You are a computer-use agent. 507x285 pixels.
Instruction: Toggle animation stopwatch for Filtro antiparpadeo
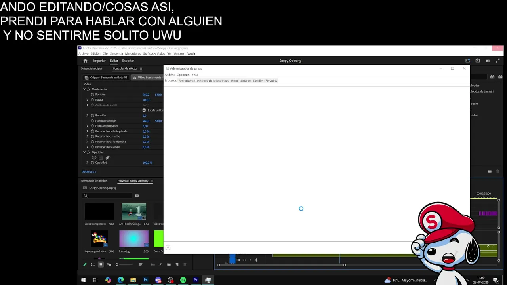point(93,126)
